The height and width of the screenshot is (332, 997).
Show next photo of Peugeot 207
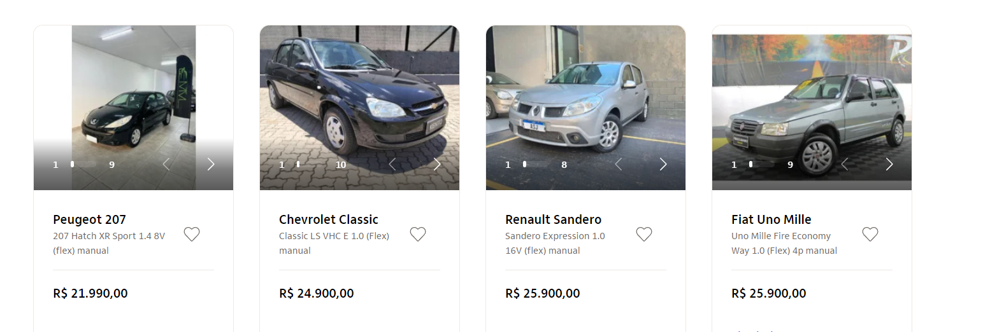(211, 165)
